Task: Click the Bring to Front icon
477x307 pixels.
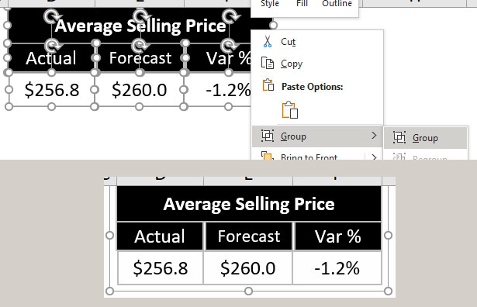Action: coord(267,156)
